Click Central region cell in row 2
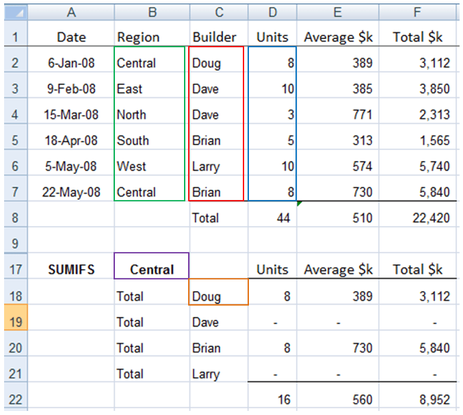This screenshot has height=415, width=463. (152, 59)
